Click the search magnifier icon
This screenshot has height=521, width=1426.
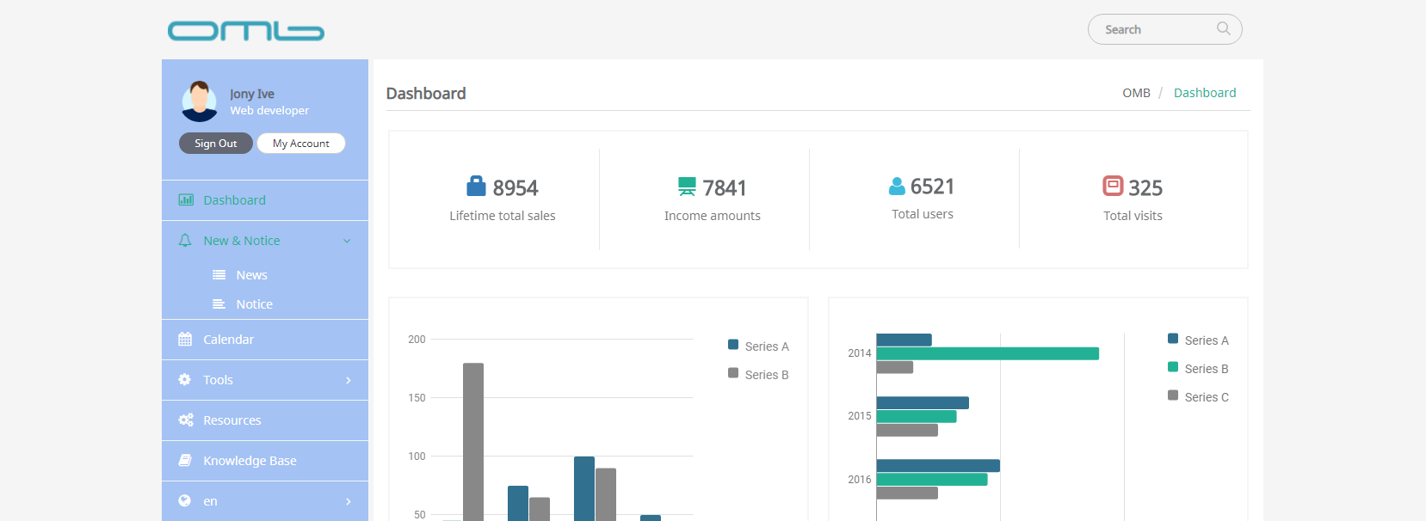(1223, 29)
